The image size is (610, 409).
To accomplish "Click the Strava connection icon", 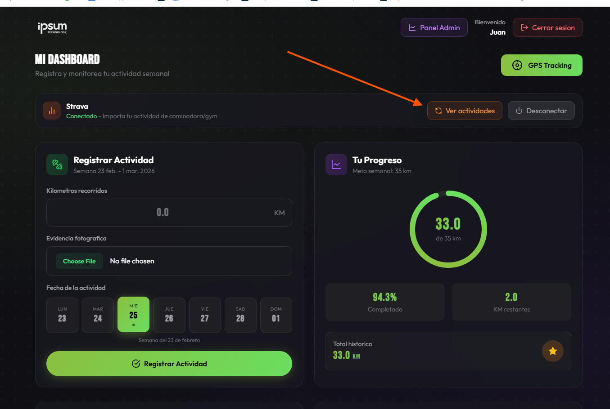I will click(x=51, y=110).
